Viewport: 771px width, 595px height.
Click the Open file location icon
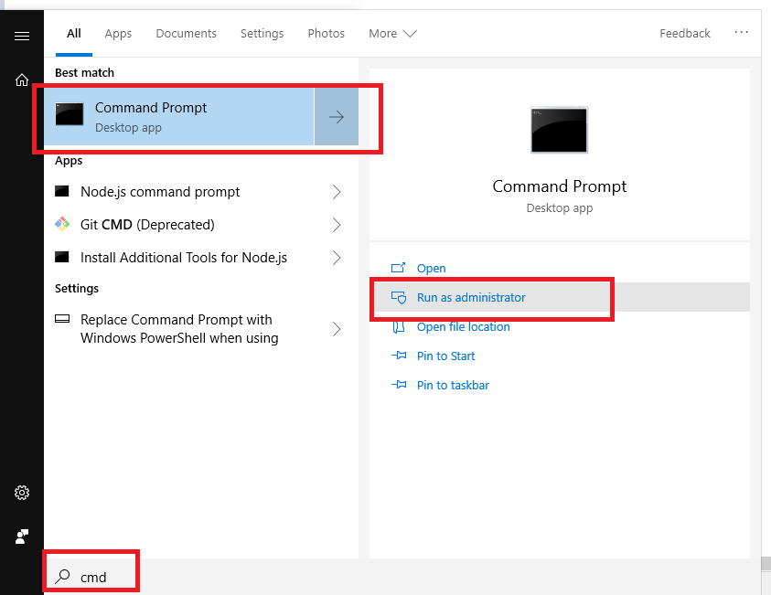pos(400,326)
